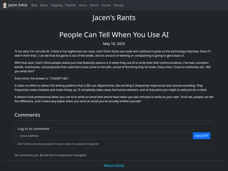Open the Search nav item

(94, 5)
